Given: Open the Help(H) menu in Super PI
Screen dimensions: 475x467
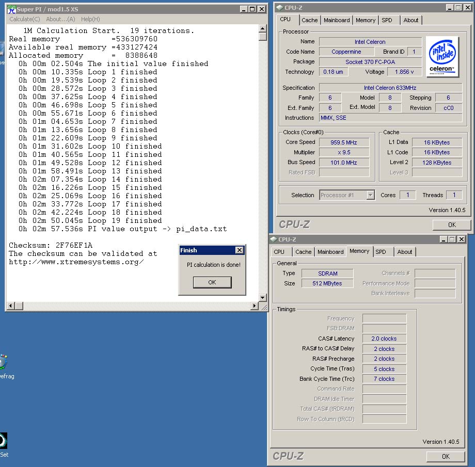Looking at the screenshot, I should (x=90, y=19).
